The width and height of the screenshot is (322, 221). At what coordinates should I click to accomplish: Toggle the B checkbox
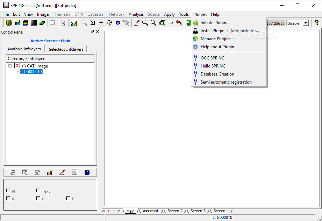68,198
